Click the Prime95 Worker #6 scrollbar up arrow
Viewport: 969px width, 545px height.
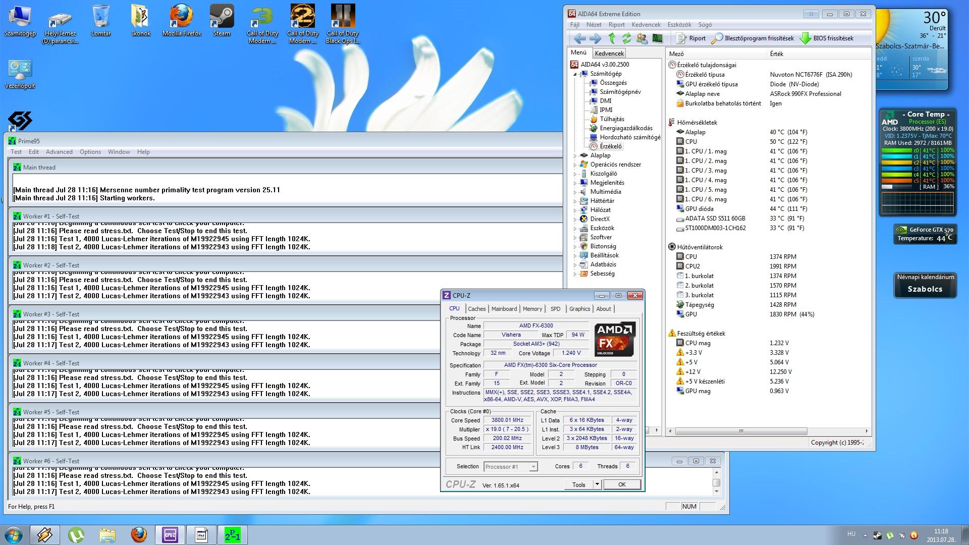(716, 472)
